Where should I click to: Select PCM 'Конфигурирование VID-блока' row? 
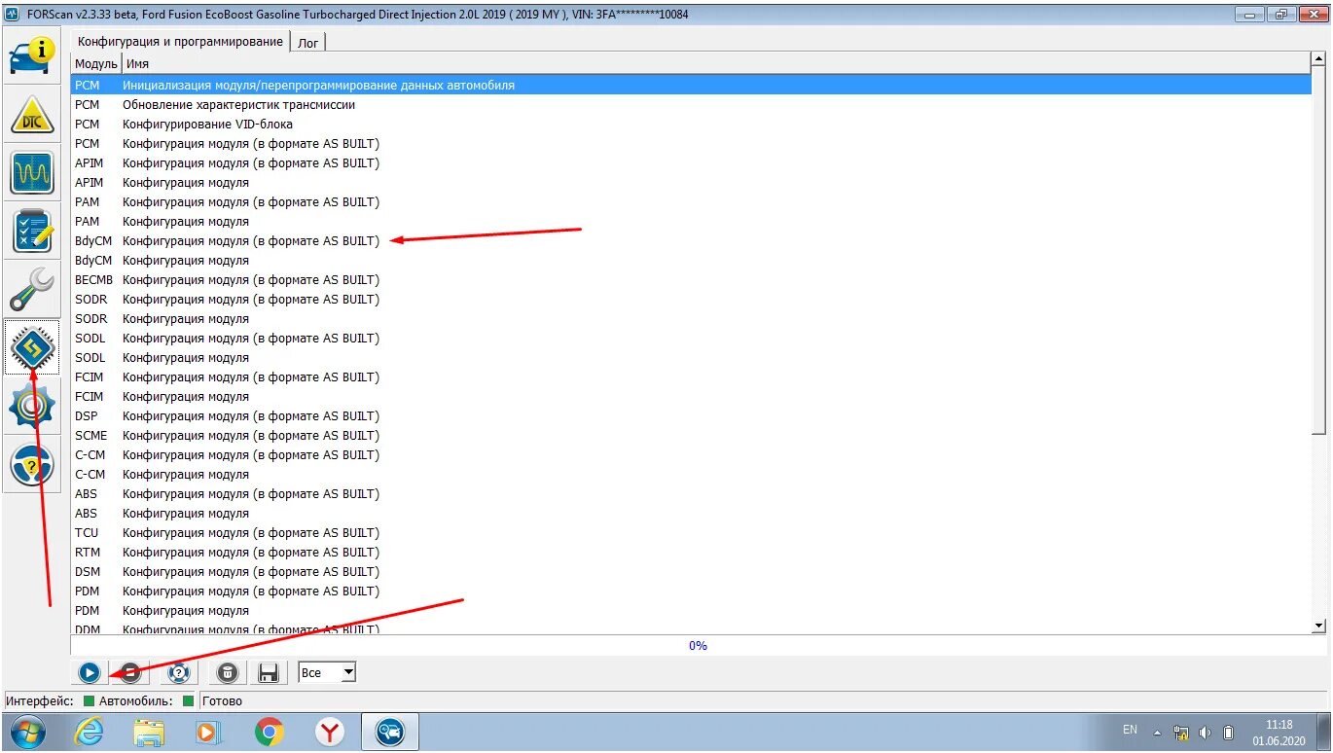click(691, 124)
